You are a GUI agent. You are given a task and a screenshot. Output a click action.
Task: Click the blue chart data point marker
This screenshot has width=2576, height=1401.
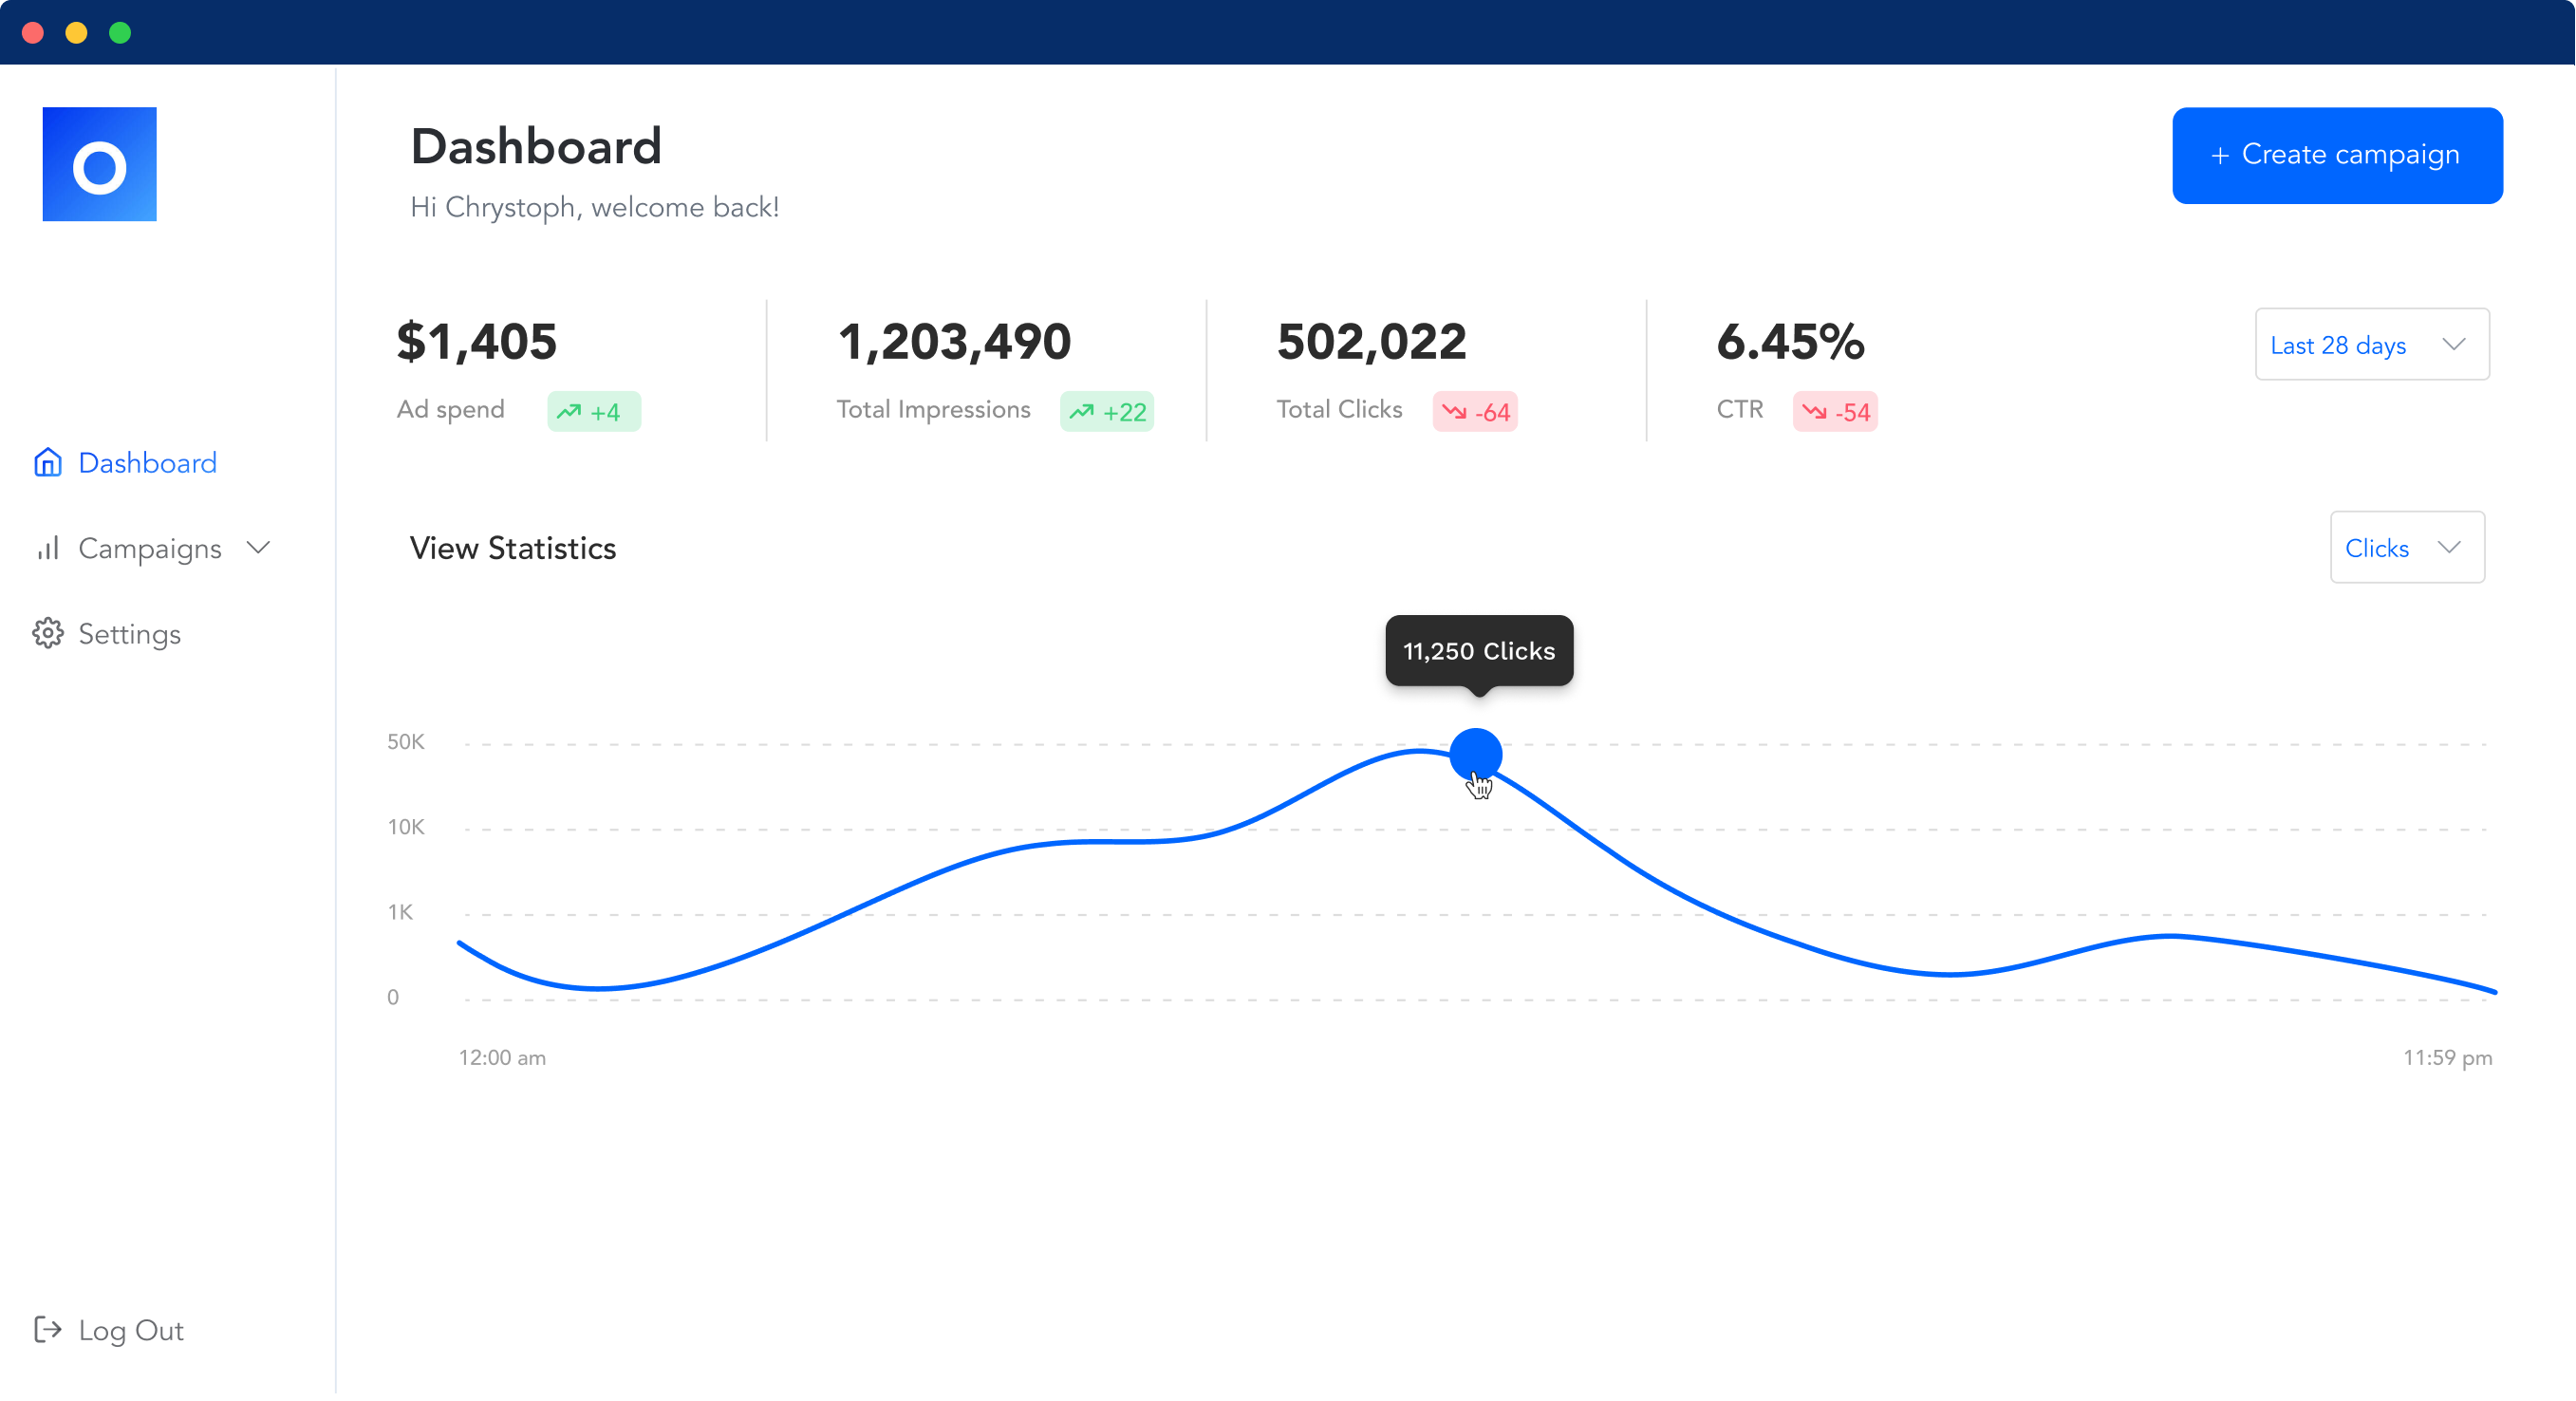tap(1474, 752)
